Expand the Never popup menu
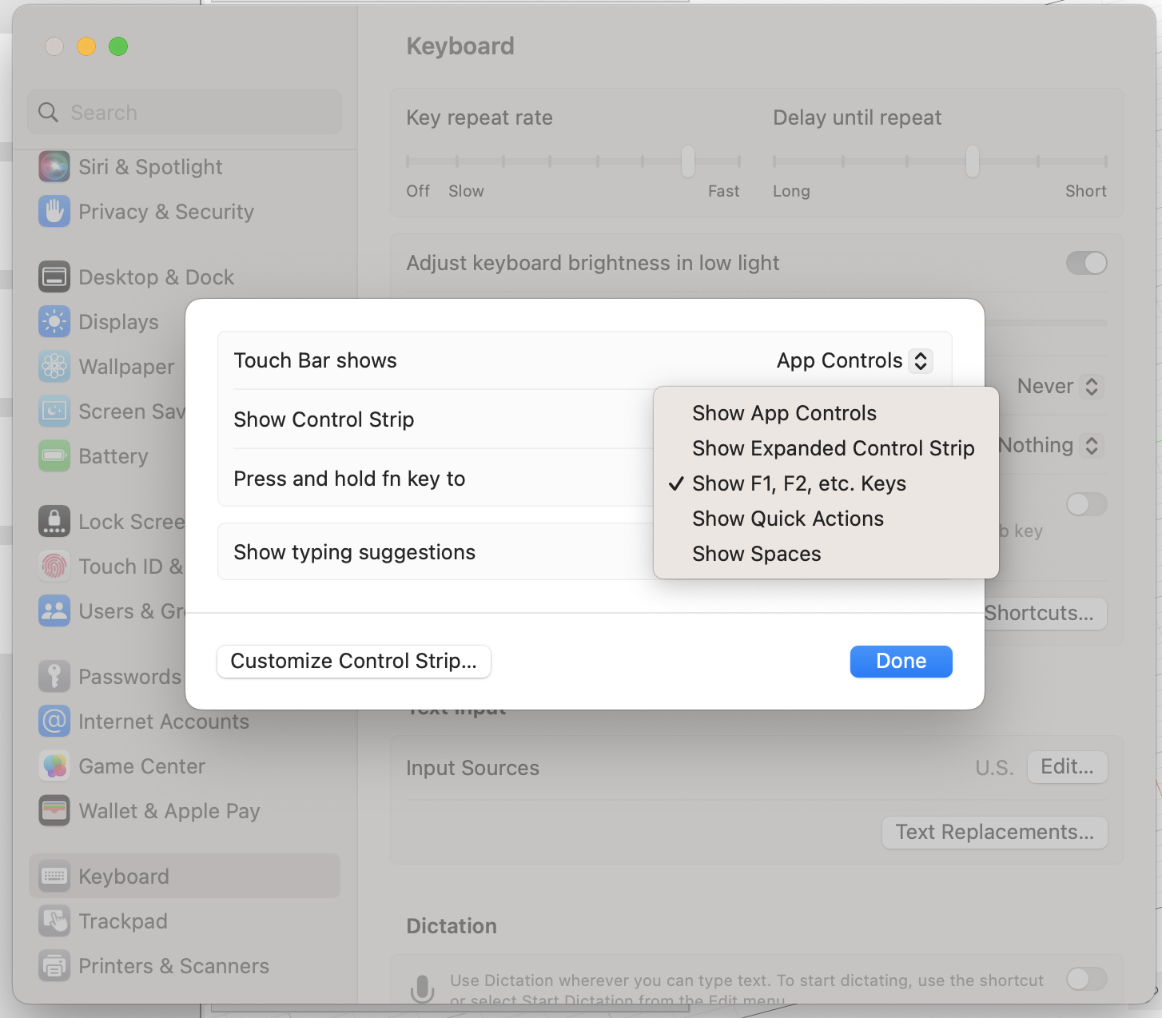 click(1059, 387)
